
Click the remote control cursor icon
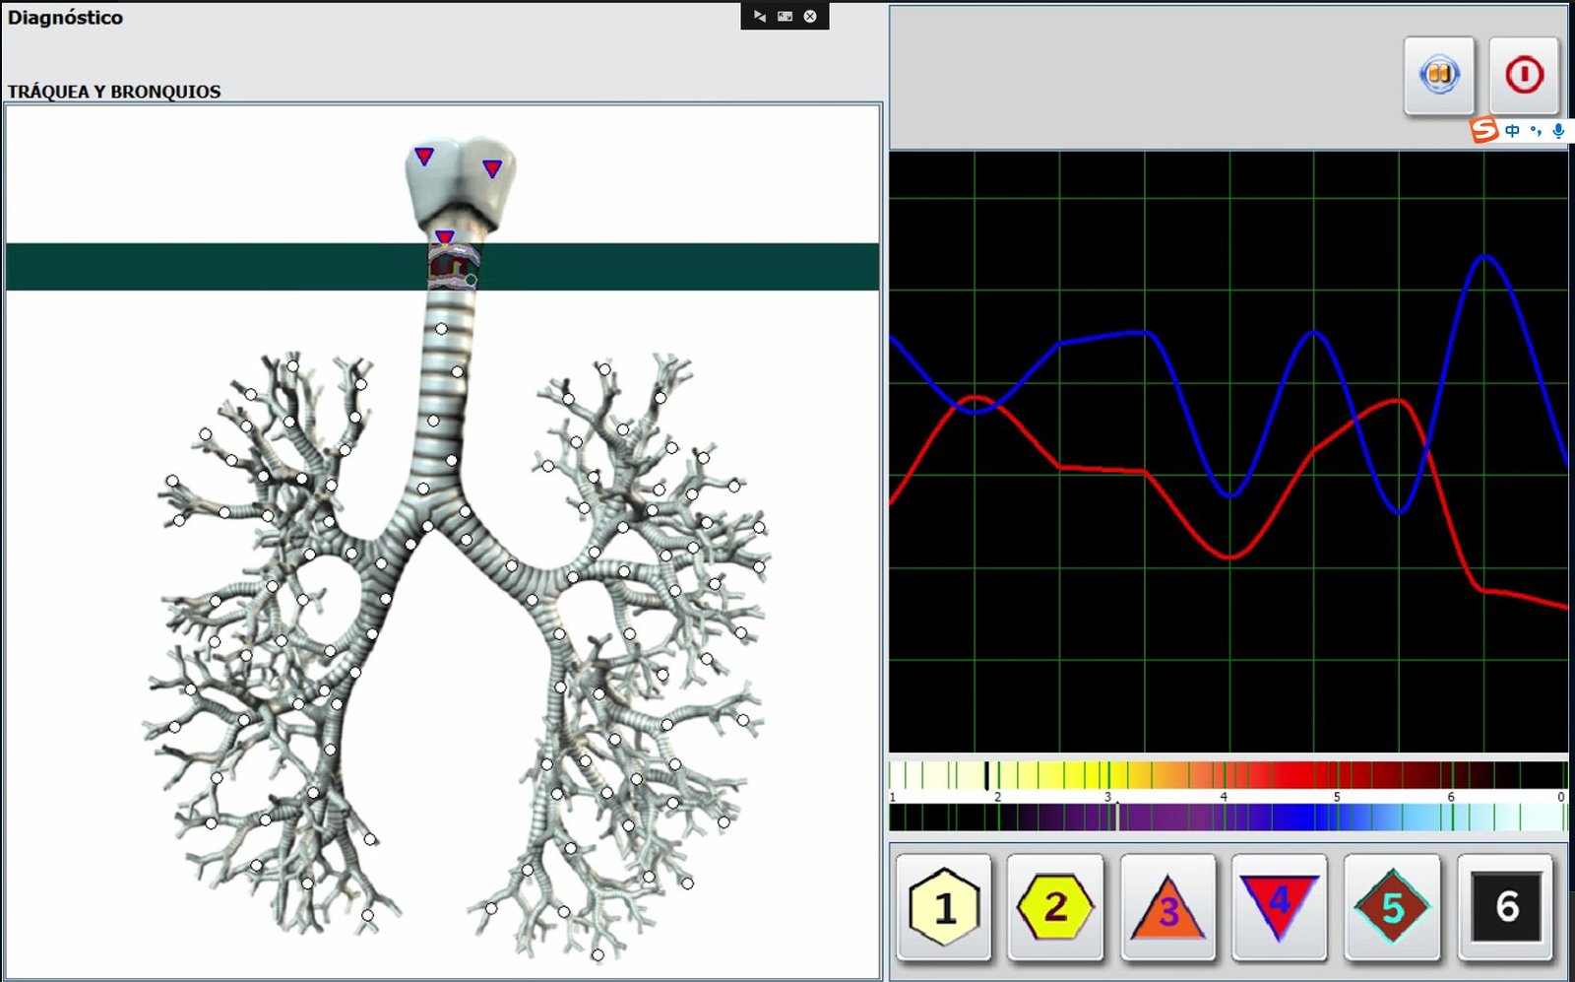coord(759,17)
